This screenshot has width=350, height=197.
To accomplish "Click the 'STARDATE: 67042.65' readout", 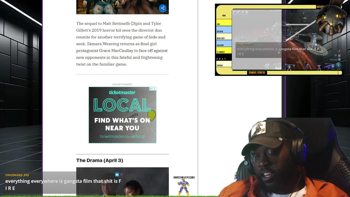I will (257, 73).
